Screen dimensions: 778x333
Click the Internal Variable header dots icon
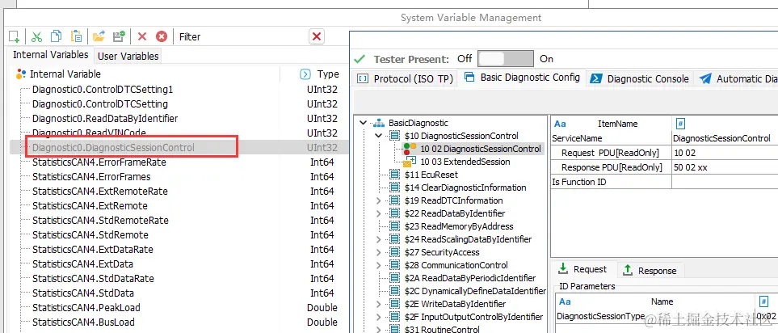pyautogui.click(x=21, y=74)
